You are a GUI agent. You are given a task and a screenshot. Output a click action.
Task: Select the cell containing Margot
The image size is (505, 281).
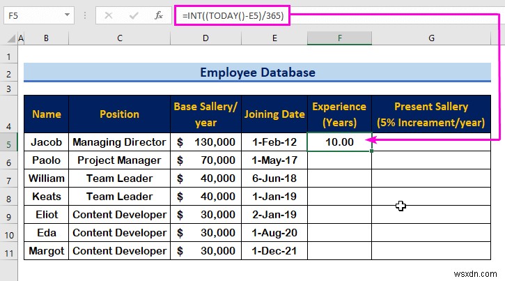pos(47,251)
